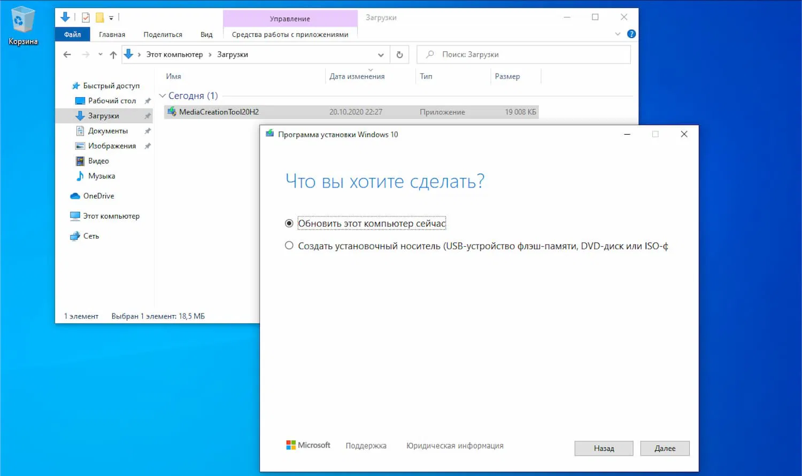
Task: Open the Сеть item in sidebar
Action: point(90,236)
